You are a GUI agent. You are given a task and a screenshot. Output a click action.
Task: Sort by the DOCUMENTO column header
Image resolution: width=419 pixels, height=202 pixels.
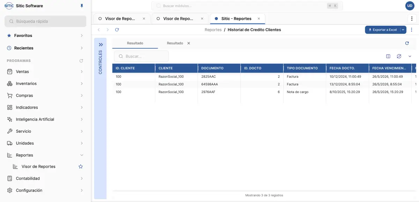(219, 68)
